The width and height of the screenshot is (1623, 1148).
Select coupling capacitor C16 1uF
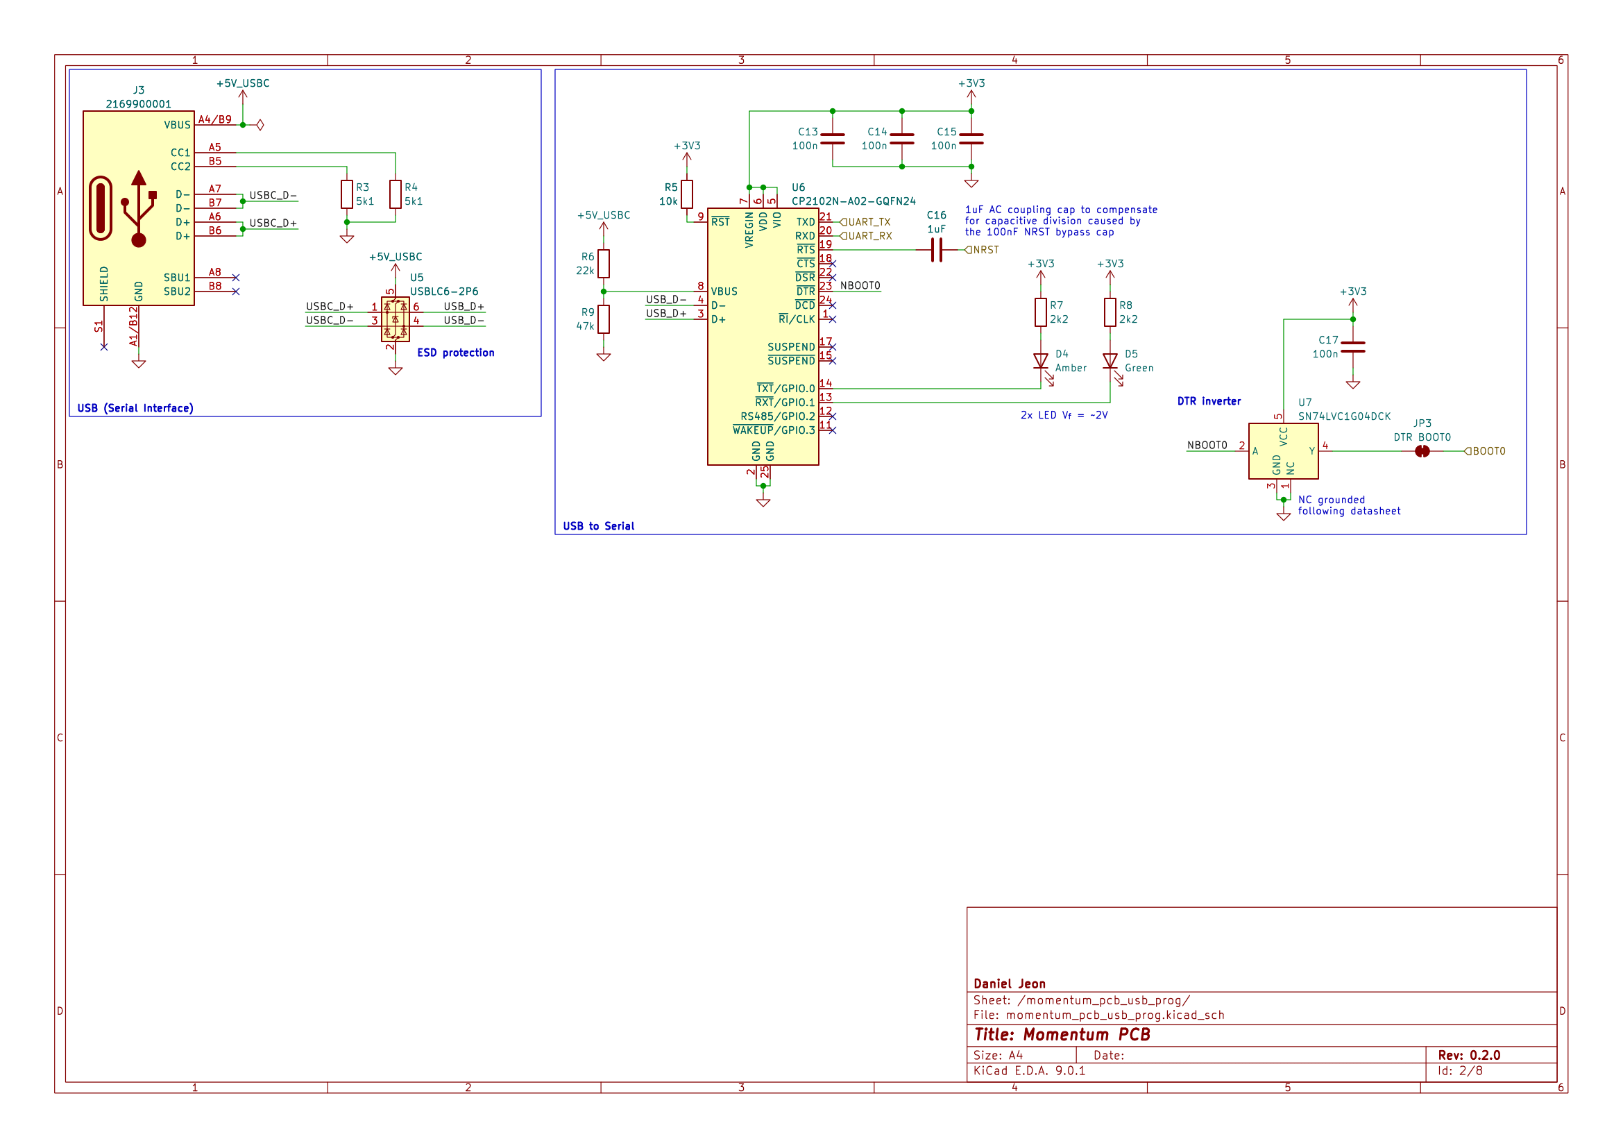coord(937,250)
